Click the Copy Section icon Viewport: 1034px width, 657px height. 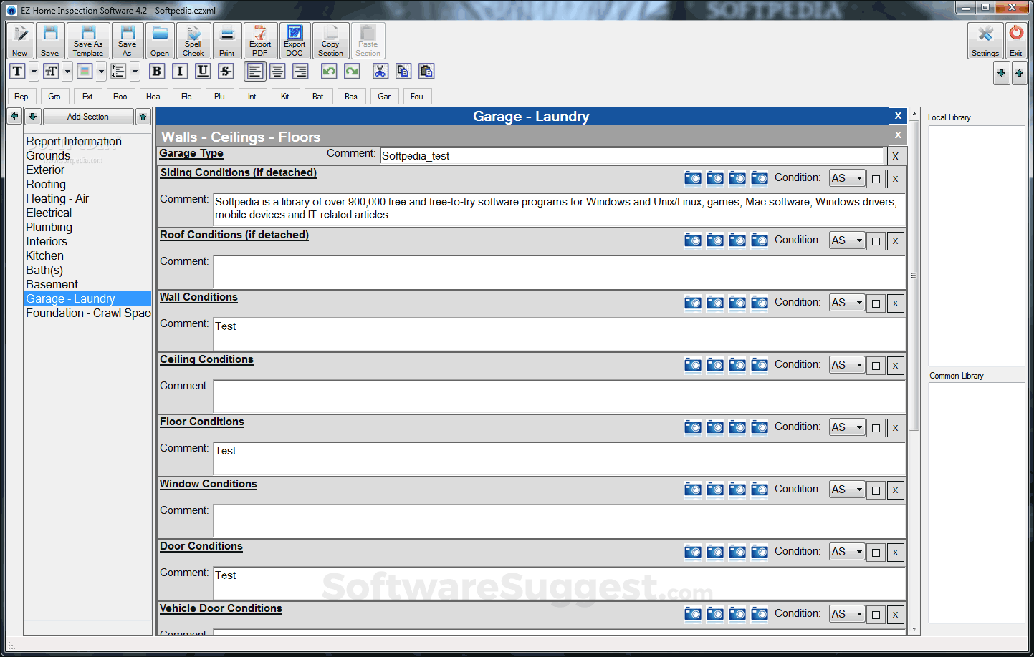[x=330, y=41]
